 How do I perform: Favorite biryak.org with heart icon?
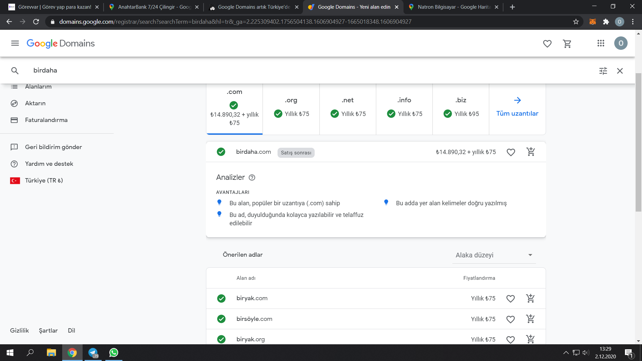pyautogui.click(x=511, y=340)
